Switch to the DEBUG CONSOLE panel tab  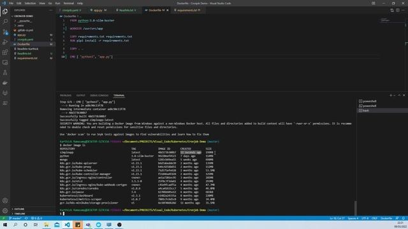pos(99,95)
